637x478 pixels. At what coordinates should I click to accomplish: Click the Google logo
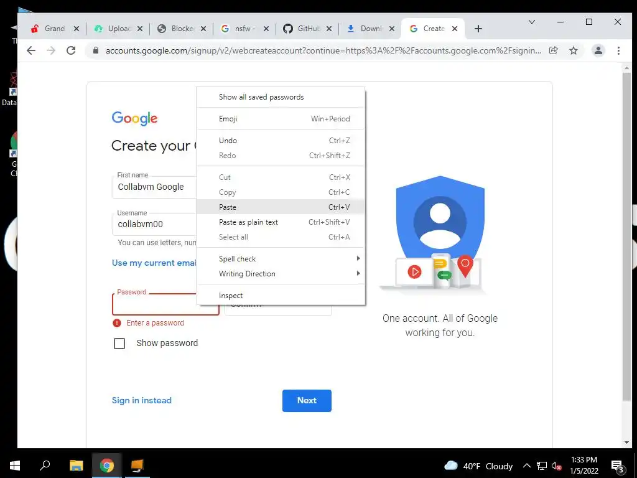[134, 119]
